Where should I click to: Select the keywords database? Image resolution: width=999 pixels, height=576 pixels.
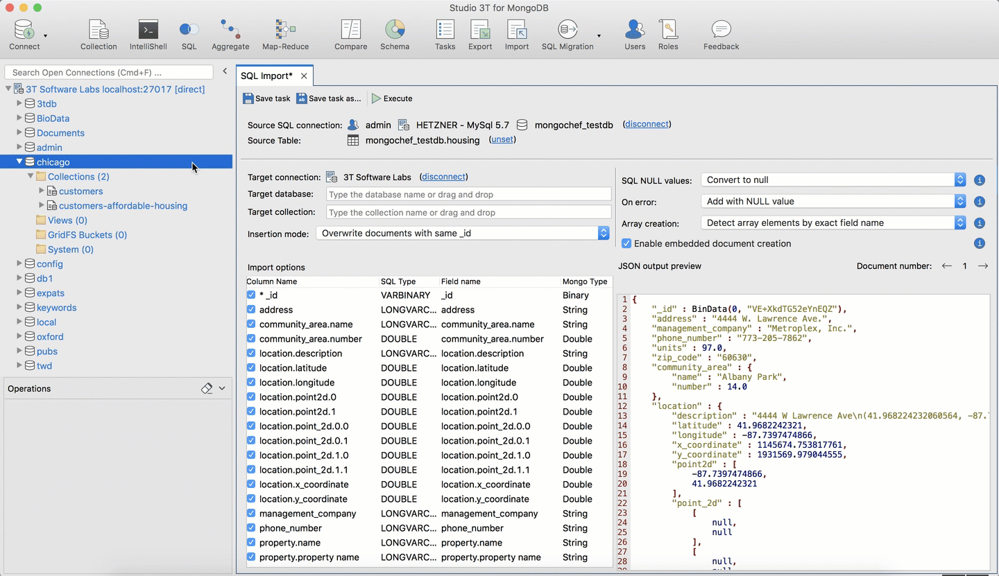tap(56, 307)
